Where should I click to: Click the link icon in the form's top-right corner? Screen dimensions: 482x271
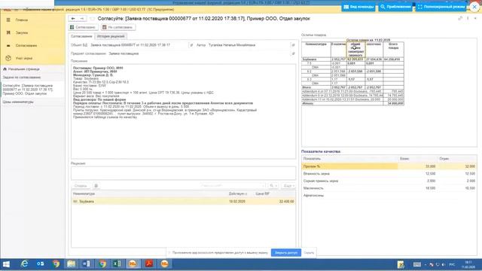click(460, 18)
